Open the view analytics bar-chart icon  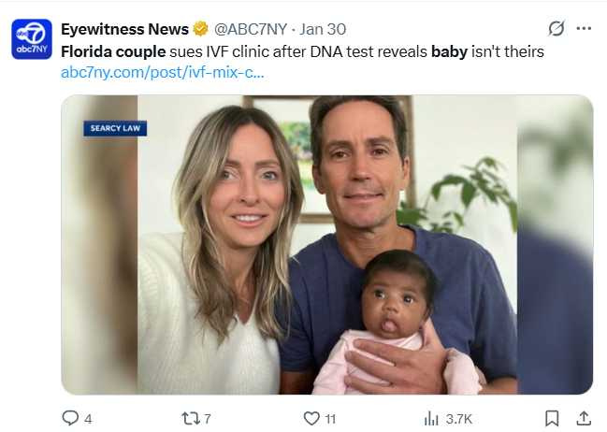(x=431, y=418)
